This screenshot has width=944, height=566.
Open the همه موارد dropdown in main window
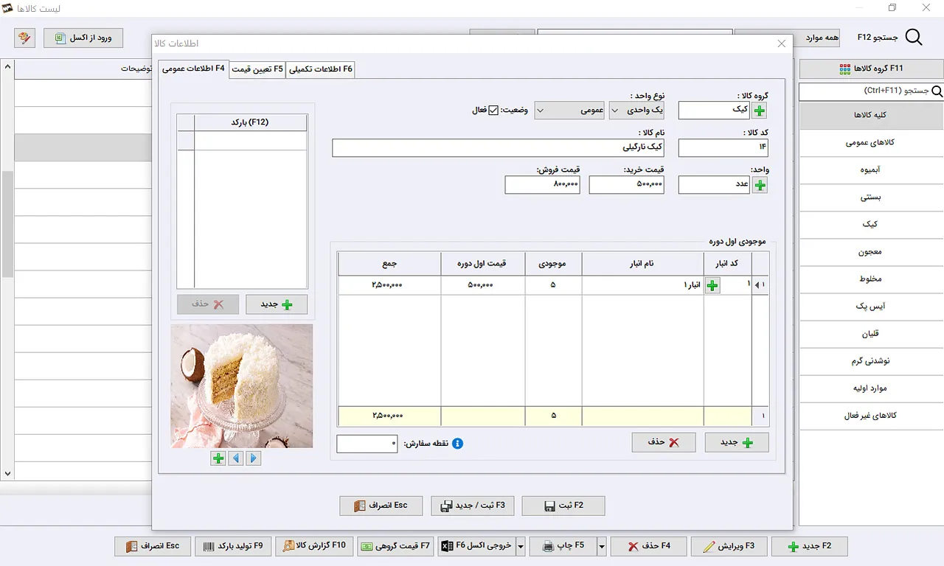[787, 38]
